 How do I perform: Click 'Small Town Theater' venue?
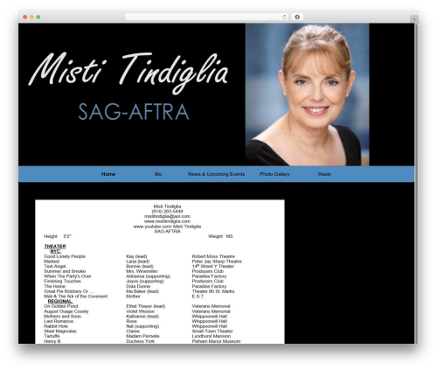(212, 332)
